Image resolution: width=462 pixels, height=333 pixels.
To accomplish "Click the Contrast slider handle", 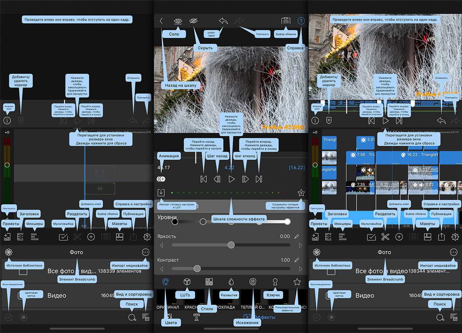I will pyautogui.click(x=197, y=269).
